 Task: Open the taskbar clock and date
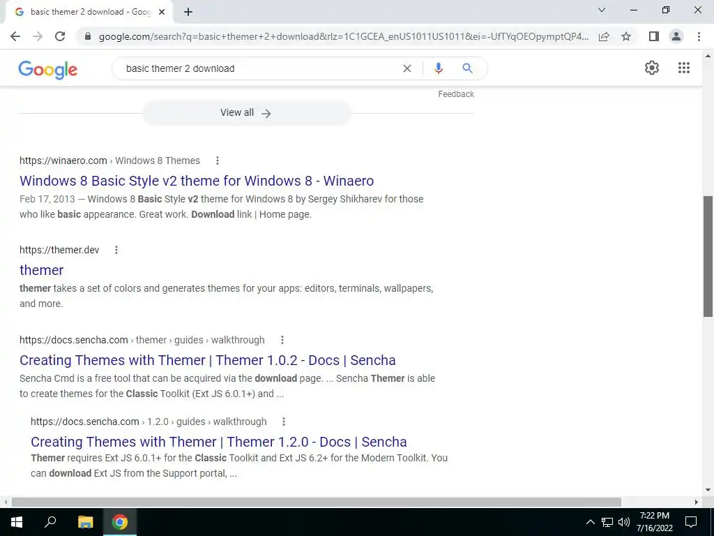coord(654,522)
